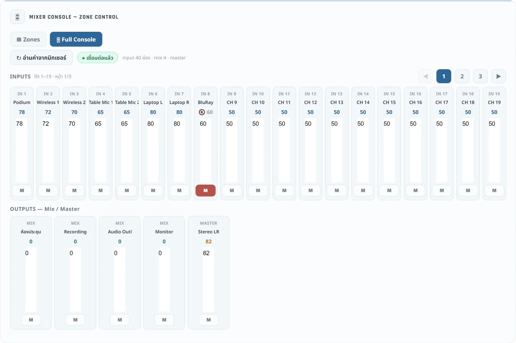Mute the Laptop L channel
Image resolution: width=516 pixels, height=343 pixels.
[153, 191]
